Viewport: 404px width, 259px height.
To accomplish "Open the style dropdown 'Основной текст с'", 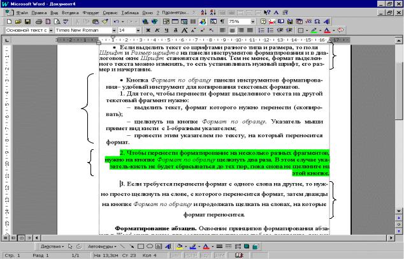I will click(x=51, y=31).
